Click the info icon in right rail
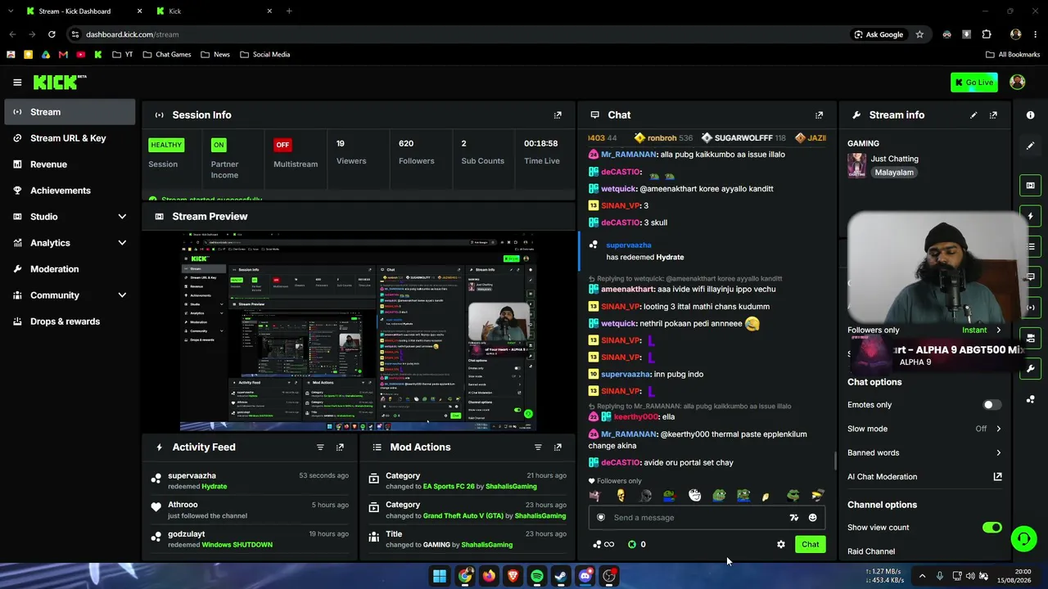 [1030, 115]
